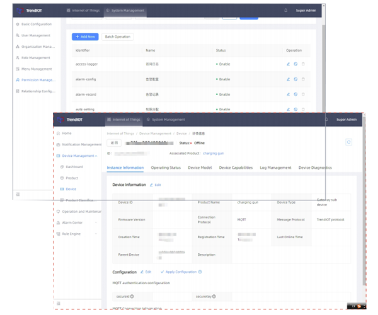Open the charging gun associated product link
This screenshot has width=378, height=315.
213,153
